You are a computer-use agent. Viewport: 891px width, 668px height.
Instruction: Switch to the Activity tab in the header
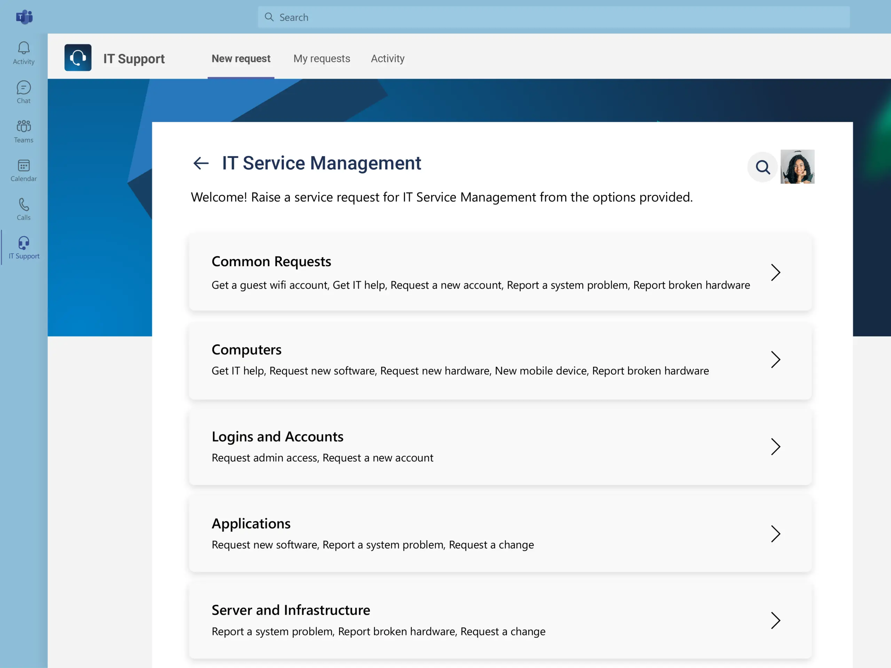[x=387, y=59]
